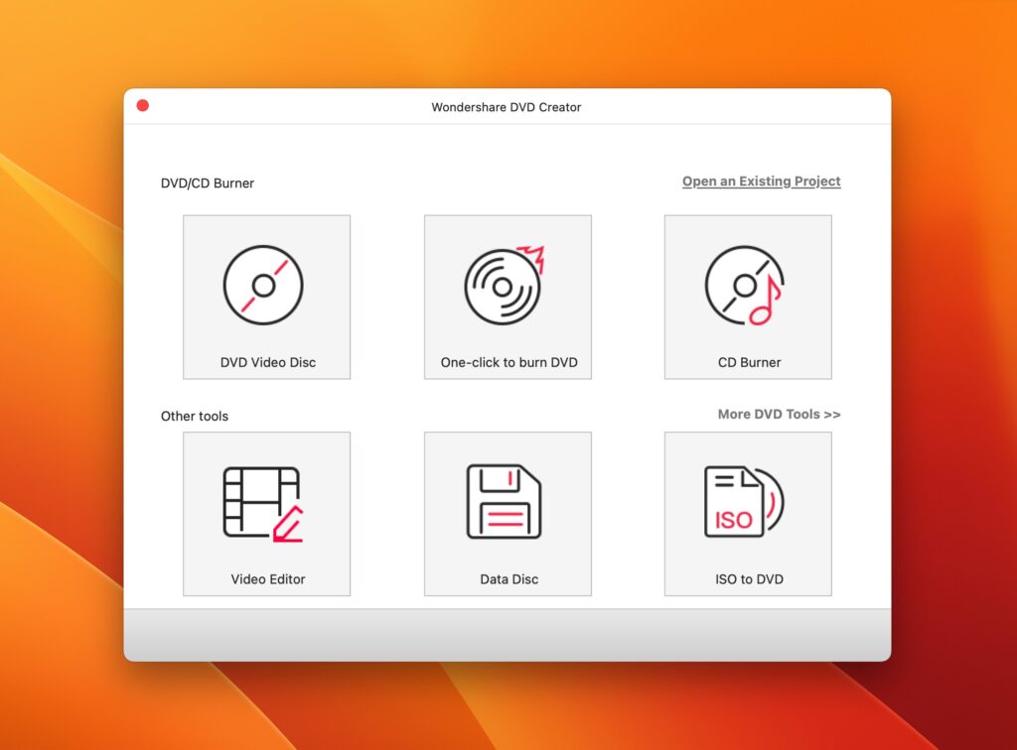Image resolution: width=1017 pixels, height=750 pixels.
Task: Click the Other tools section heading
Action: click(195, 416)
